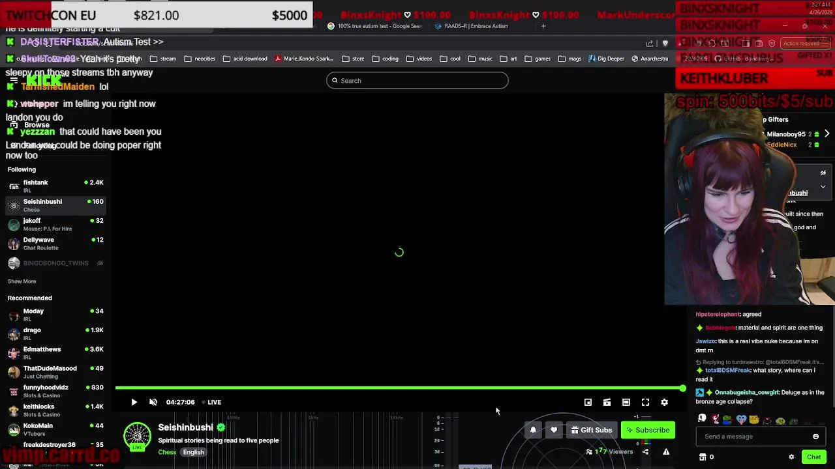This screenshot has width=835, height=469.
Task: Switch to RAADS-R Embrace Autism browser tab
Action: (476, 26)
